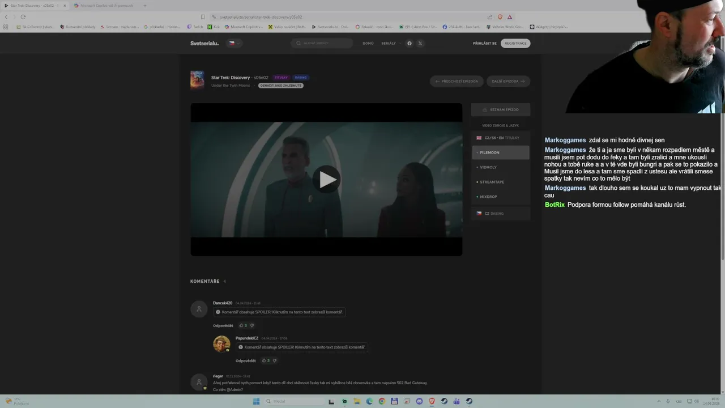The height and width of the screenshot is (408, 725).
Task: Reload the page in the browser
Action: tap(23, 17)
